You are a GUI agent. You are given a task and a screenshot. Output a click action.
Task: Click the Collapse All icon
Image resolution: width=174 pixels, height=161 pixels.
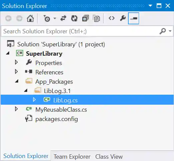[x=85, y=18]
